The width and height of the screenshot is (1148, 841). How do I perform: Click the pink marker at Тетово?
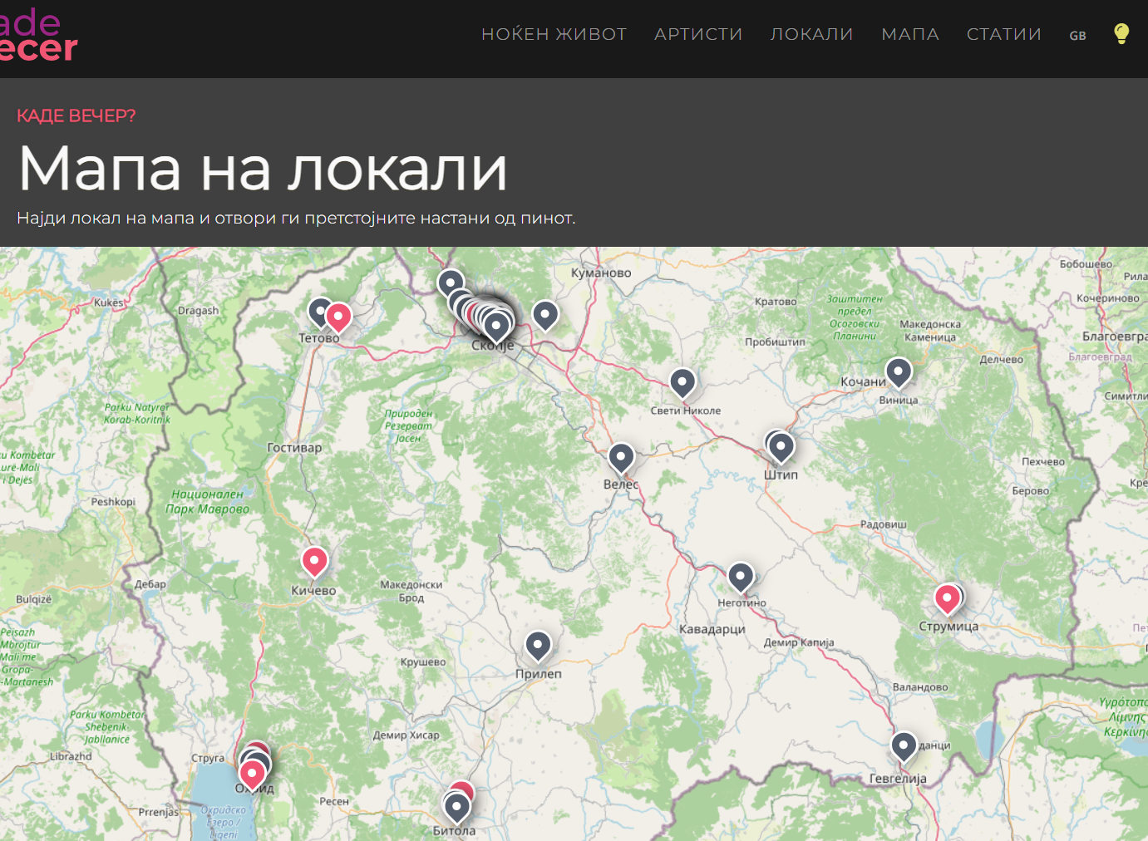pyautogui.click(x=338, y=317)
